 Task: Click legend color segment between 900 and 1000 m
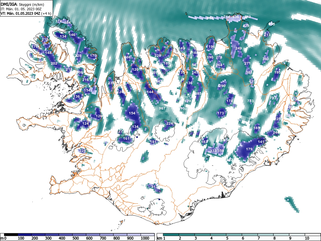(x=134, y=235)
